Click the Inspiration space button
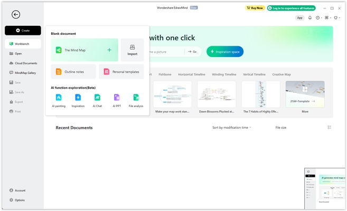The height and width of the screenshot is (211, 347). pos(225,52)
